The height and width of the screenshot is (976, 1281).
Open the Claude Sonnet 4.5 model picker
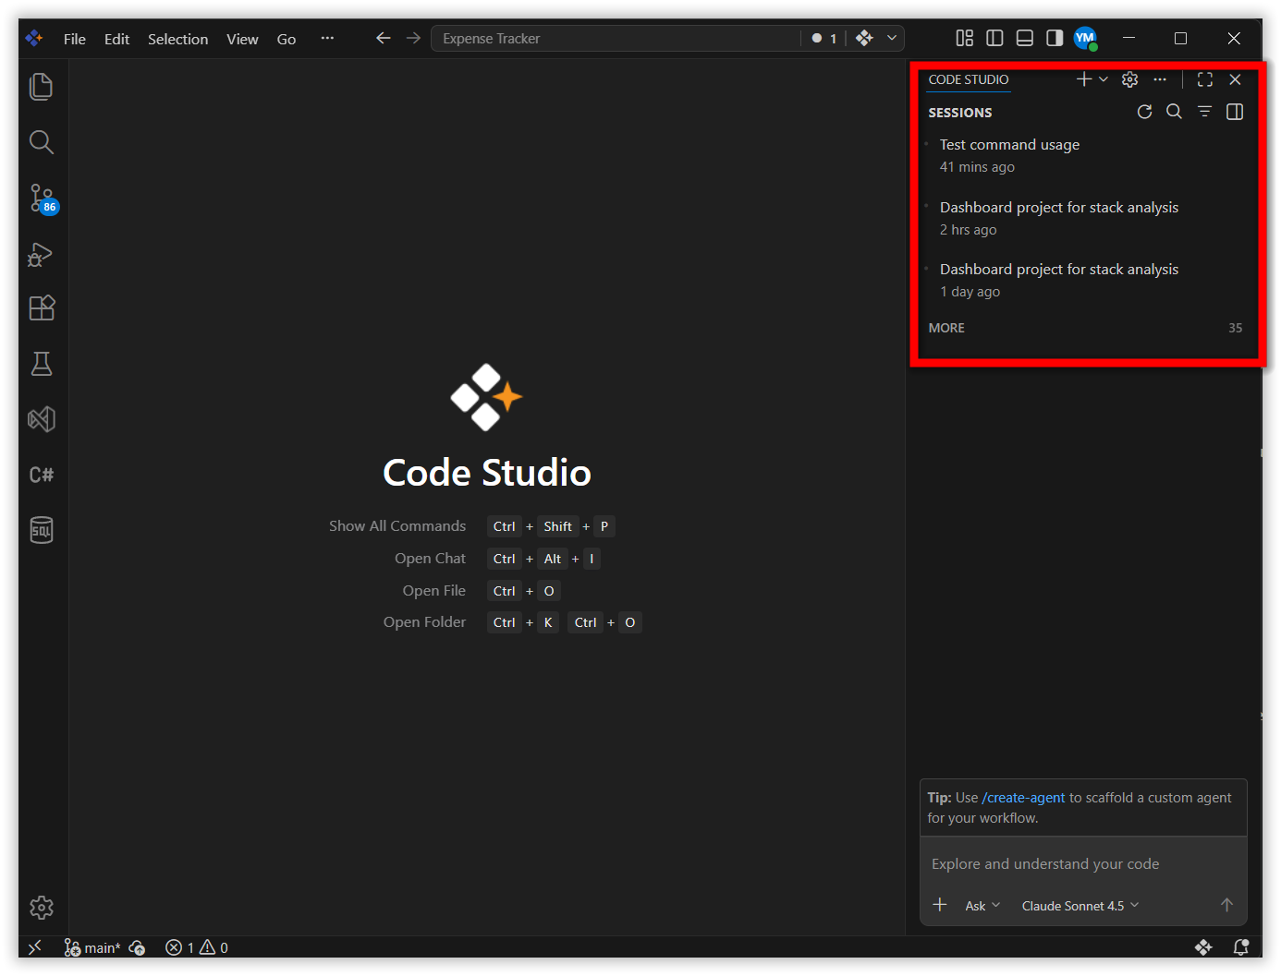pos(1080,906)
